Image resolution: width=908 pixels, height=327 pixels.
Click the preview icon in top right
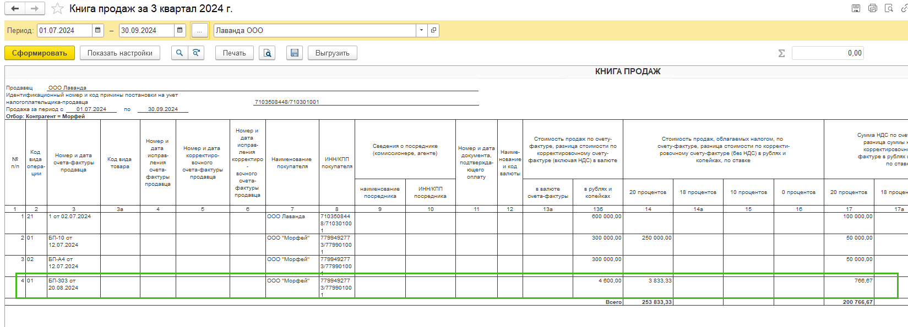(889, 8)
